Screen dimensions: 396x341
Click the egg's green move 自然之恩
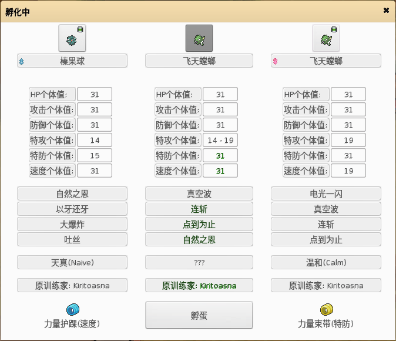[x=199, y=239]
